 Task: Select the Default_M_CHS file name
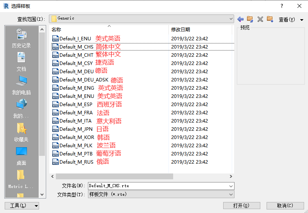click(x=76, y=47)
